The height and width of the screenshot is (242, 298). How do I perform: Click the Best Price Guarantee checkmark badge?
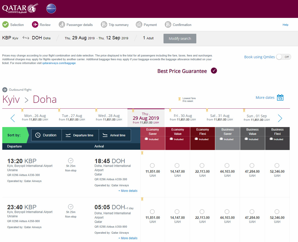coord(214,71)
